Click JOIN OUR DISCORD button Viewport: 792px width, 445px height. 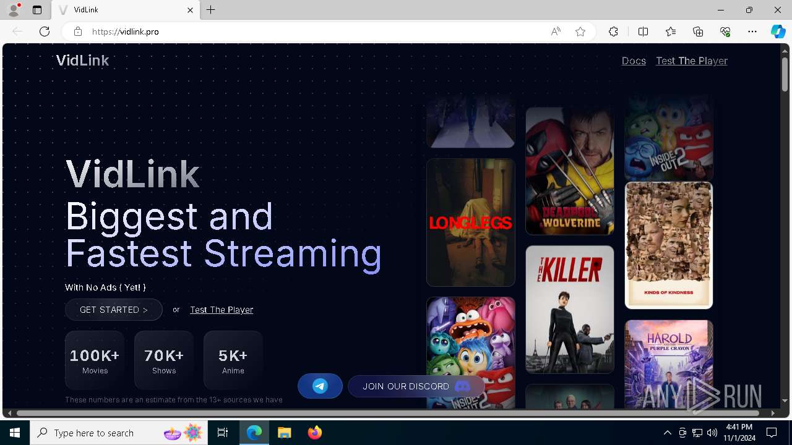[416, 386]
